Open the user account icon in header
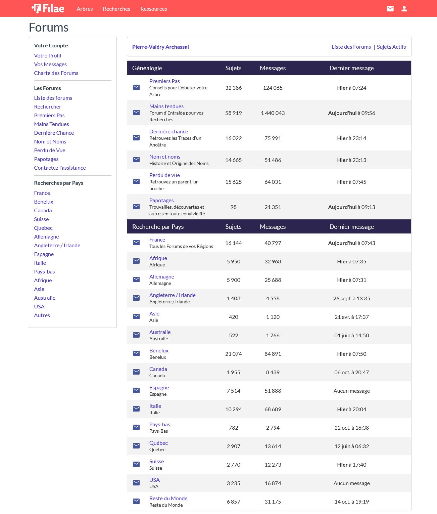The height and width of the screenshot is (514, 437). 404,9
